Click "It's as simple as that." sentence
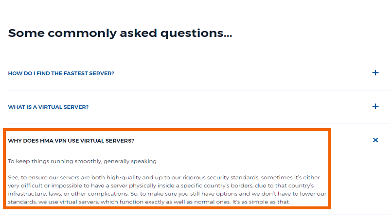Viewport: 392px width, 220px height. tap(261, 202)
